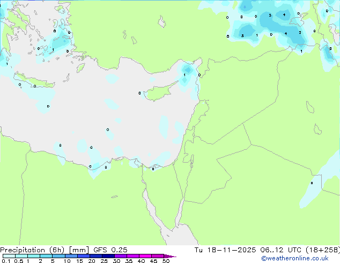Click the weatheronline.co.uk copyright link
This screenshot has height=263, width=340.
point(295,258)
